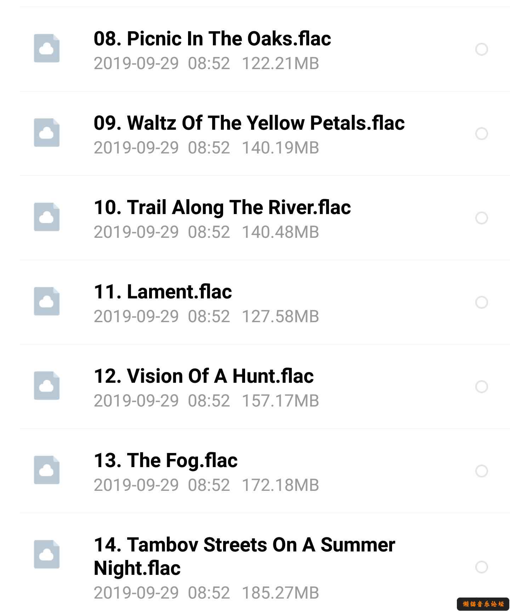Click file icon for Tambov Streets On A Summer Night
The image size is (510, 611).
coord(47,555)
